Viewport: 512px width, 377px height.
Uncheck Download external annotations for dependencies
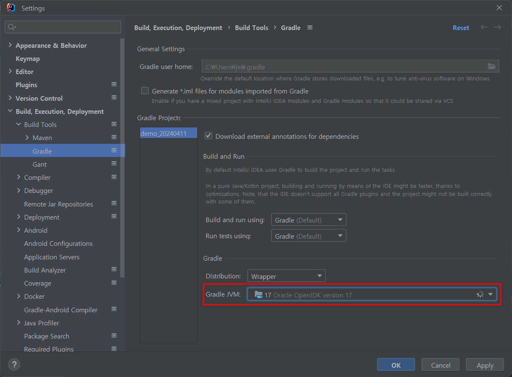pos(208,136)
